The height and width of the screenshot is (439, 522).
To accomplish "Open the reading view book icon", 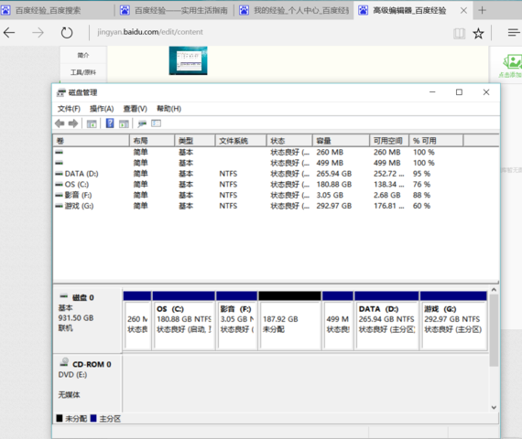I will coord(459,33).
